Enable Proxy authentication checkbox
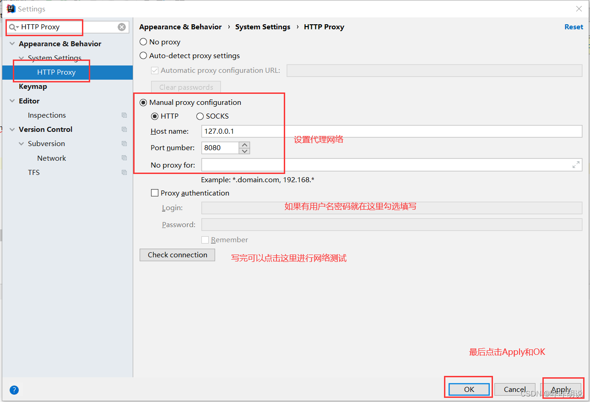The height and width of the screenshot is (402, 590). (x=155, y=193)
